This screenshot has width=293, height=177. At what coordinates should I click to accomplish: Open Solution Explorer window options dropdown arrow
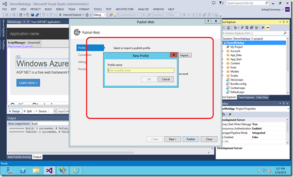[280, 22]
